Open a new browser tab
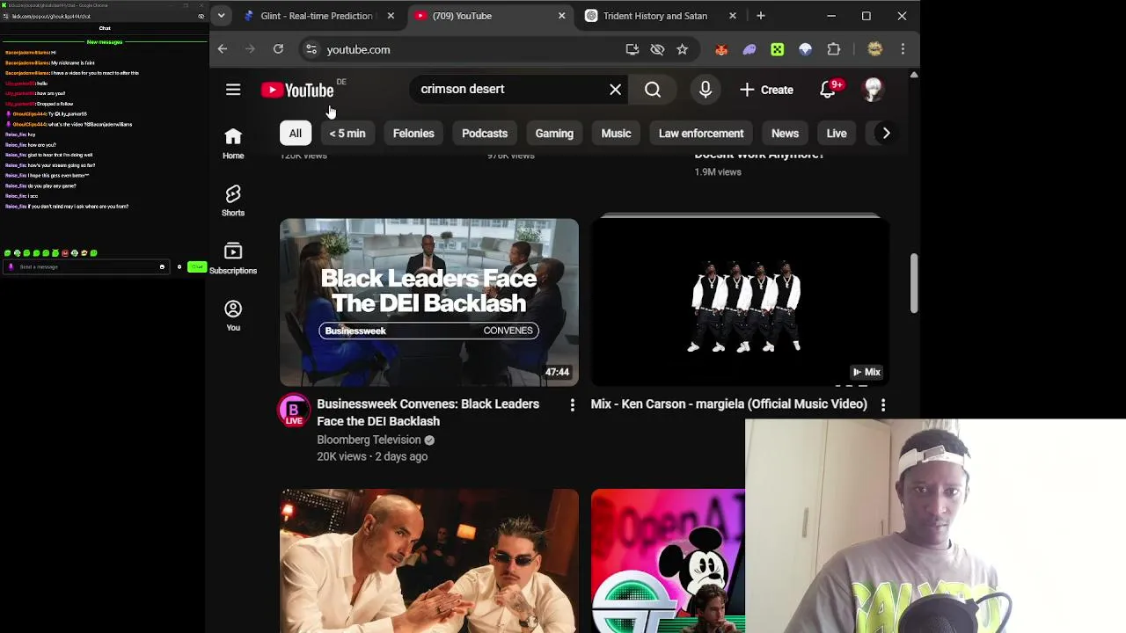Viewport: 1126px width, 633px height. [761, 16]
